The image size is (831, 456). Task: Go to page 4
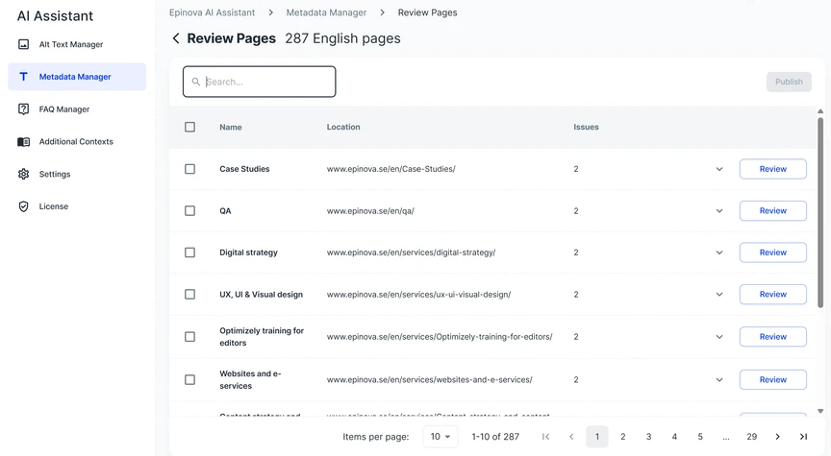674,437
